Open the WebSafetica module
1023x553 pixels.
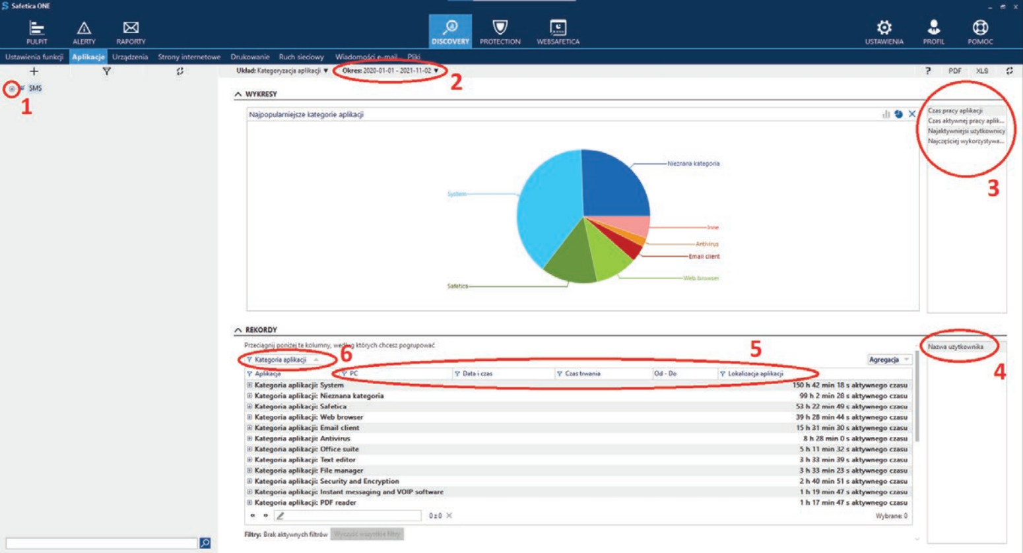tap(558, 31)
